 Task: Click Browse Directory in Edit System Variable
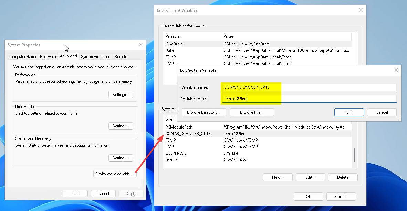pos(204,112)
